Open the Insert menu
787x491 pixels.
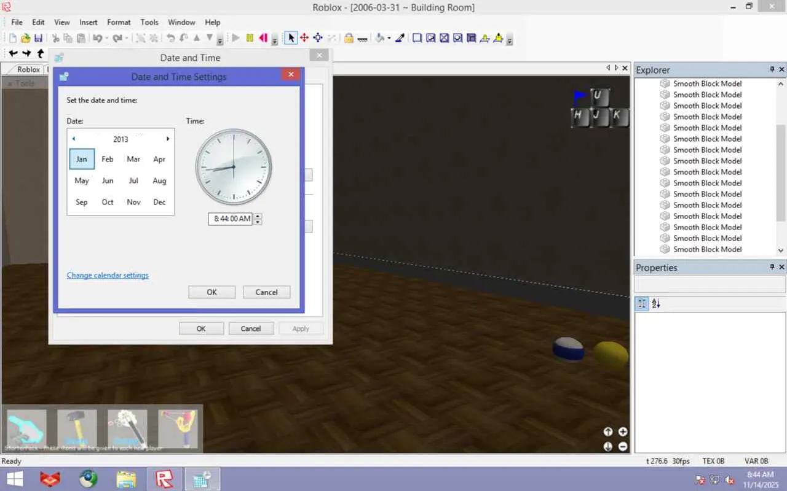coord(88,22)
